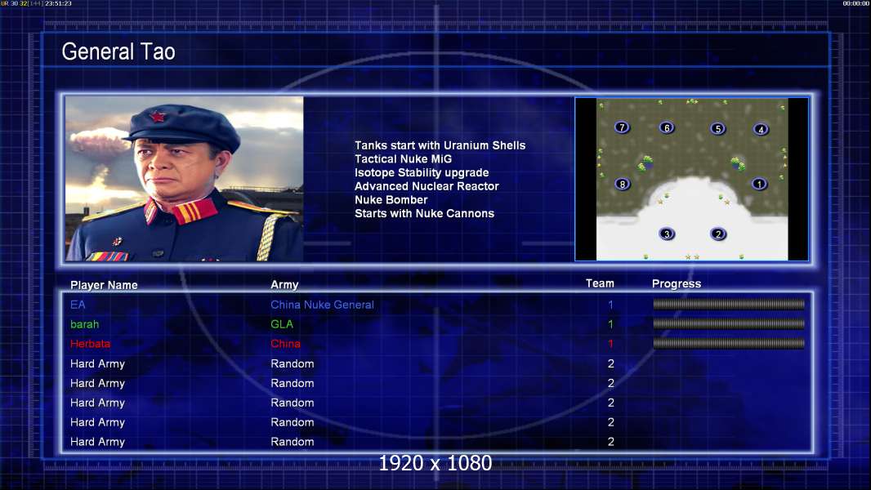Click EA's loading progress bar

tap(729, 304)
